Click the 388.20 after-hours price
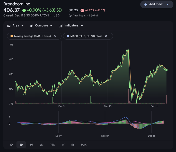This screenshot has width=176, height=152. 73,10
